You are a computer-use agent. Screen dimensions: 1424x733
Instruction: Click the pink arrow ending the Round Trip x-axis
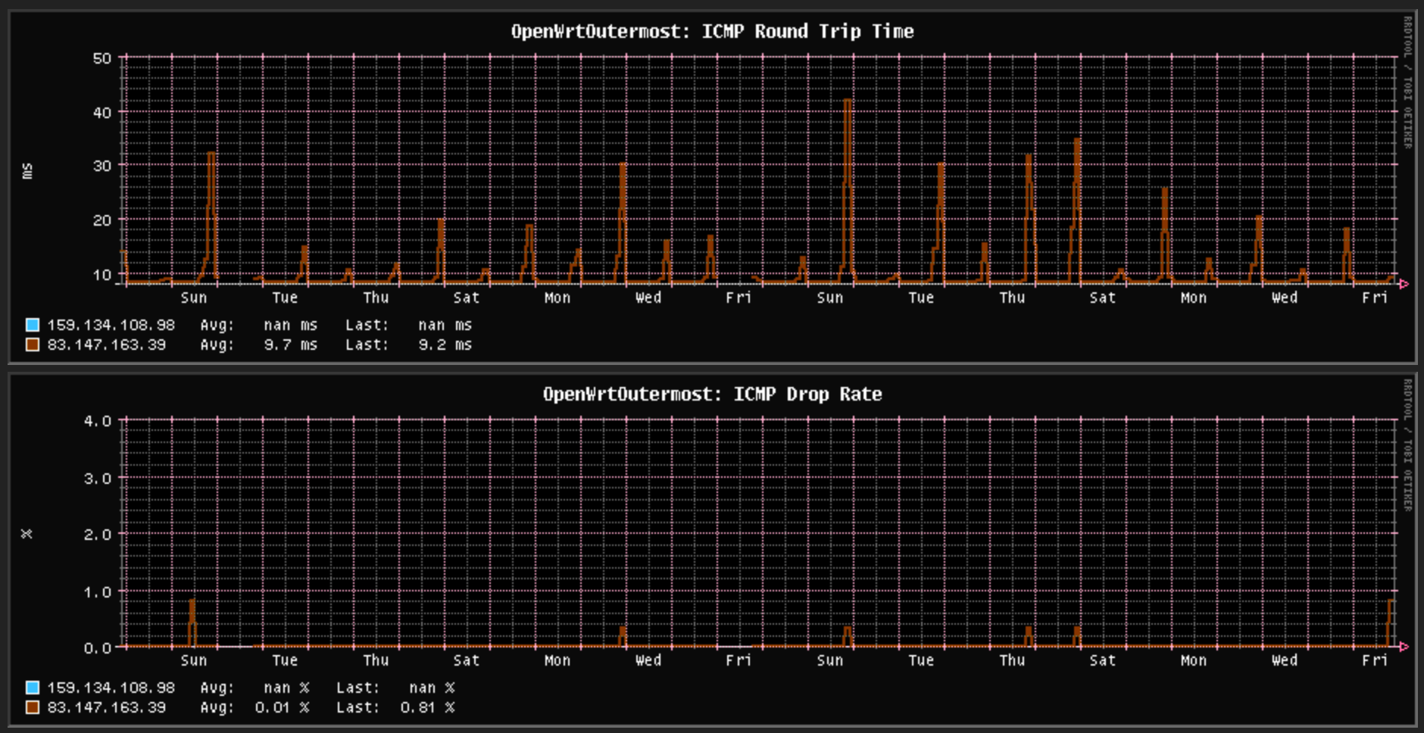point(1404,284)
